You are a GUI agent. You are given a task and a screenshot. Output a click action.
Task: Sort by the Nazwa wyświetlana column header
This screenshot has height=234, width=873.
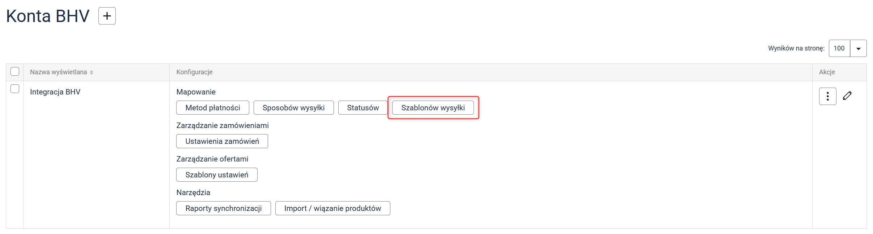(59, 72)
